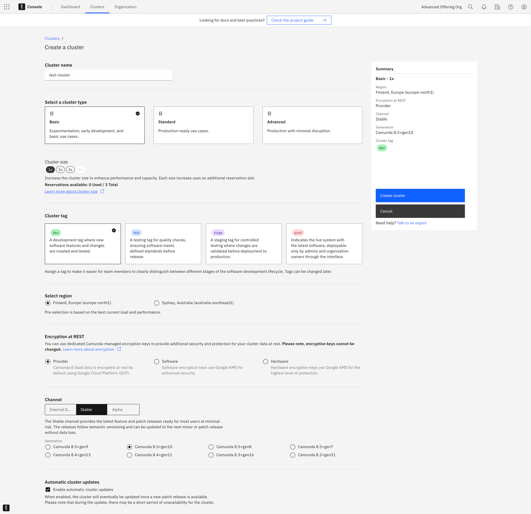
Task: Select generation Camunda 8.5+gen7
Action: click(293, 447)
